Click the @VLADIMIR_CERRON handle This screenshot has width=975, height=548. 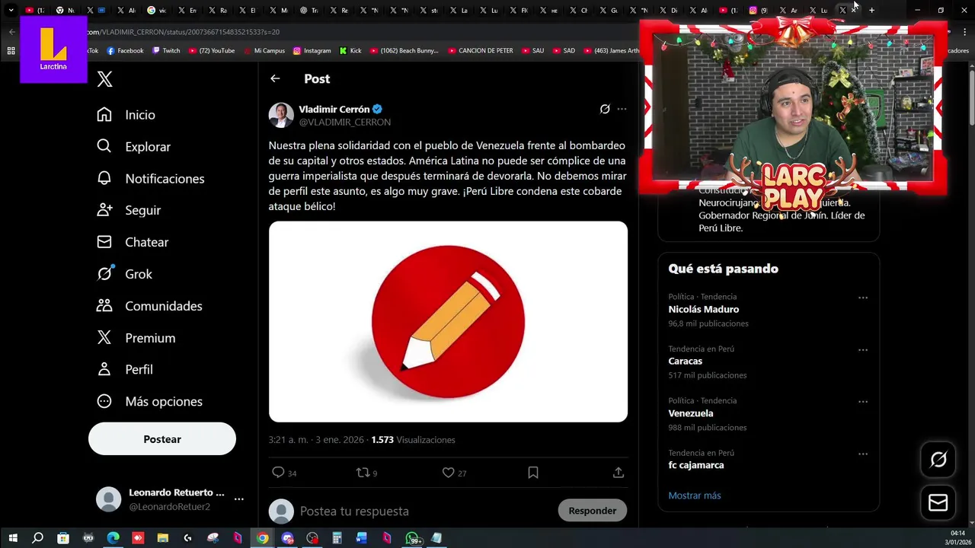click(x=345, y=122)
